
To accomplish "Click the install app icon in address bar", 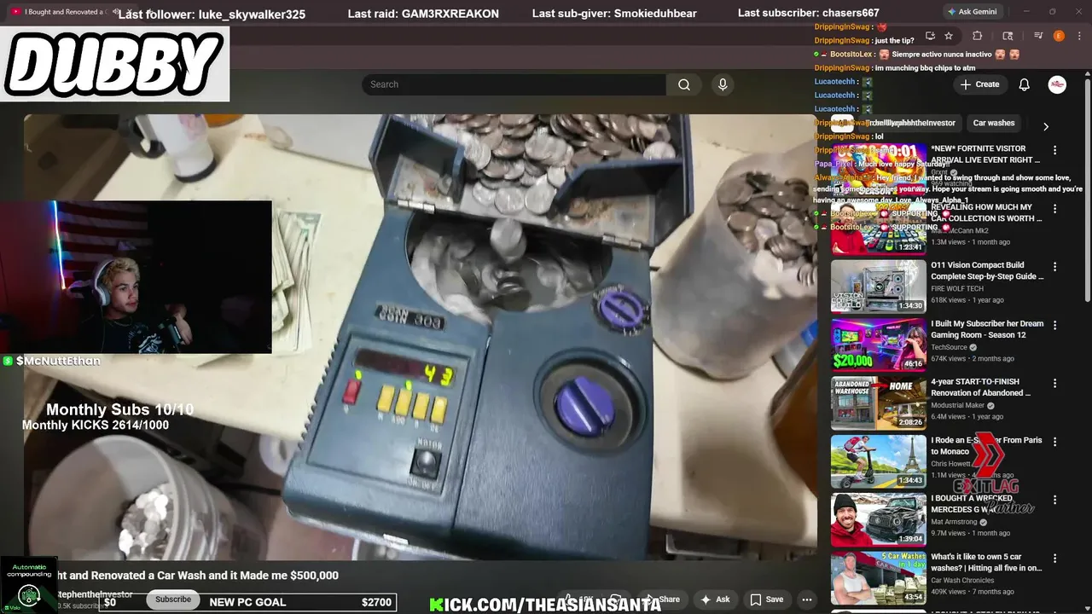I will coord(930,36).
